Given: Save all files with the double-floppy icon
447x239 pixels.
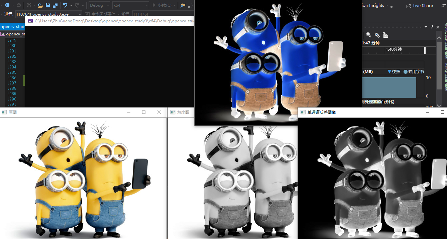Looking at the screenshot, I should [x=54, y=5].
